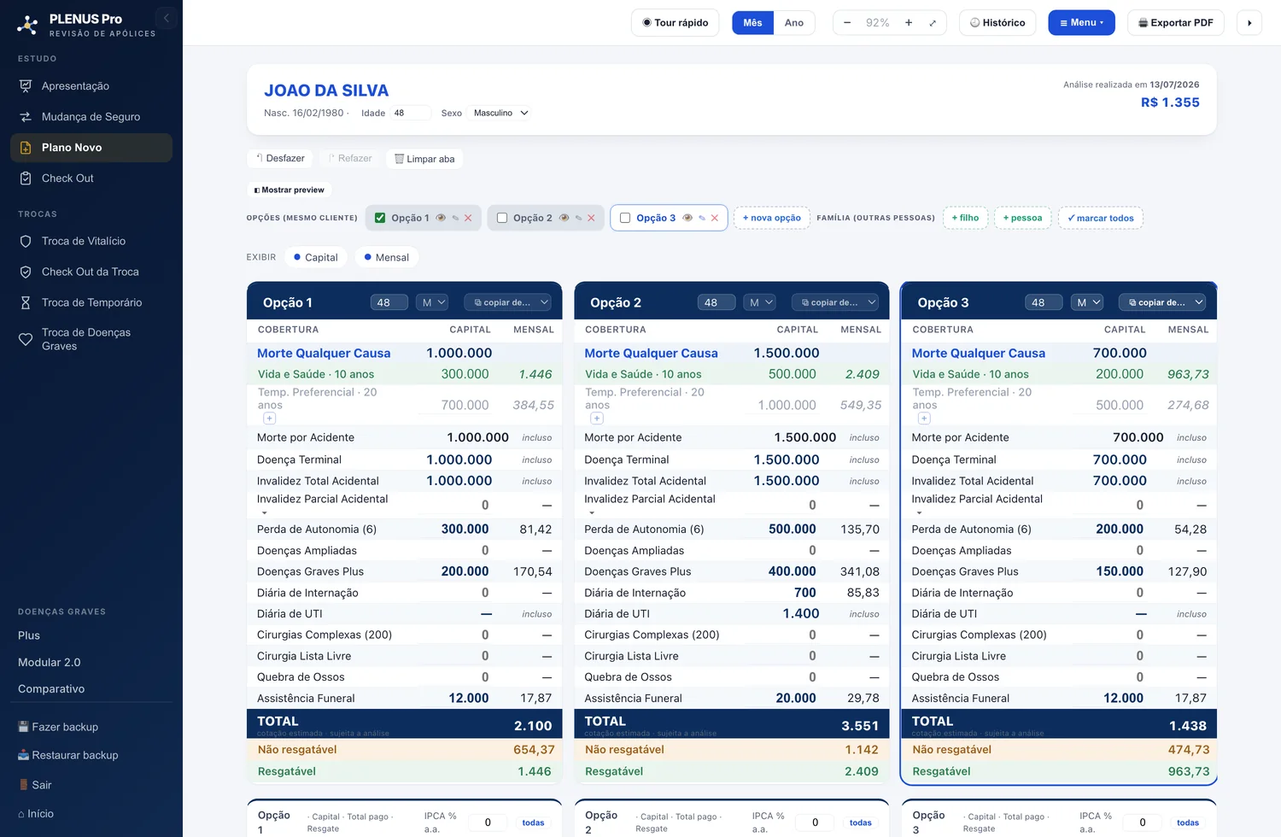The width and height of the screenshot is (1281, 837).
Task: Open the Menu dropdown button
Action: [1081, 23]
